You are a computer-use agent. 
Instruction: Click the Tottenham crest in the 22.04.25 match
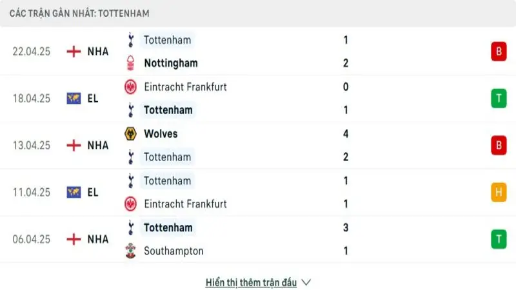tap(131, 40)
